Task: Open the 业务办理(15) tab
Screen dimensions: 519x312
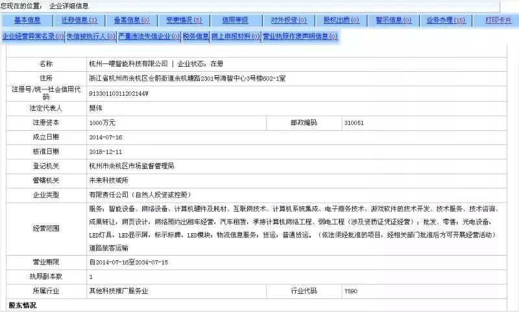Action: (446, 20)
